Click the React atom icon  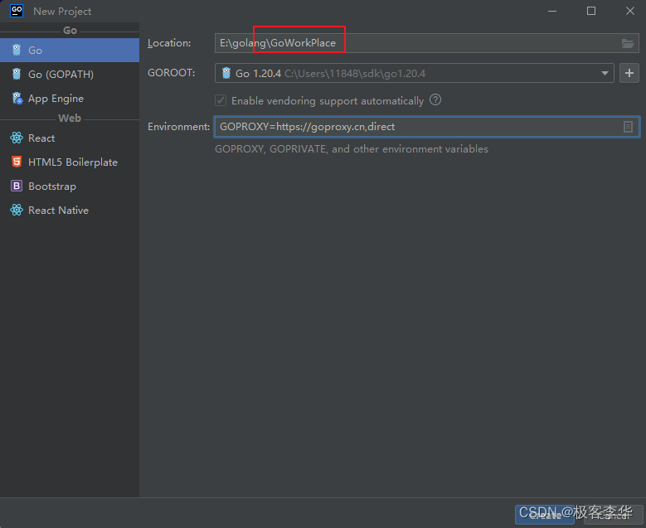click(17, 138)
